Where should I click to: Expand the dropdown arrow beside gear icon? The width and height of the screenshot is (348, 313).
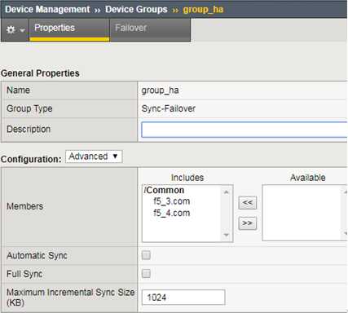pos(22,30)
